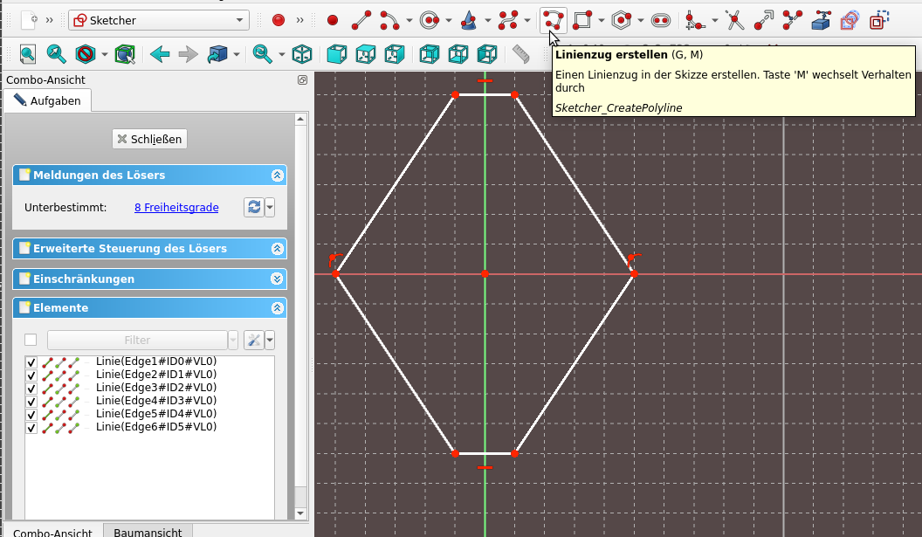Open the 8 Freiheitsgrade link
Image resolution: width=922 pixels, height=537 pixels.
point(176,207)
